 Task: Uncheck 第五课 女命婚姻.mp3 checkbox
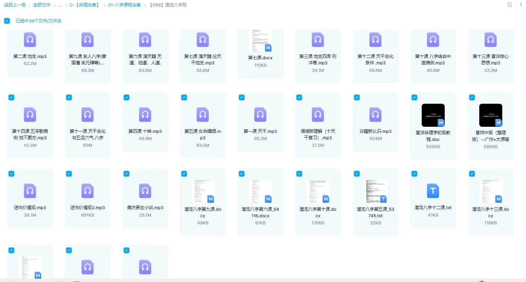click(x=184, y=97)
